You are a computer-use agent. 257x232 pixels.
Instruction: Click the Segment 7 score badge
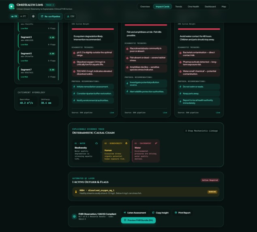(52, 70)
